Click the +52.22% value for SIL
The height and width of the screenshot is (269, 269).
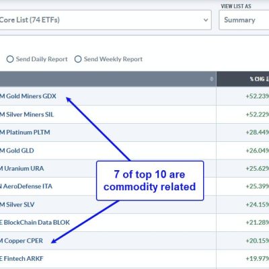coord(258,114)
